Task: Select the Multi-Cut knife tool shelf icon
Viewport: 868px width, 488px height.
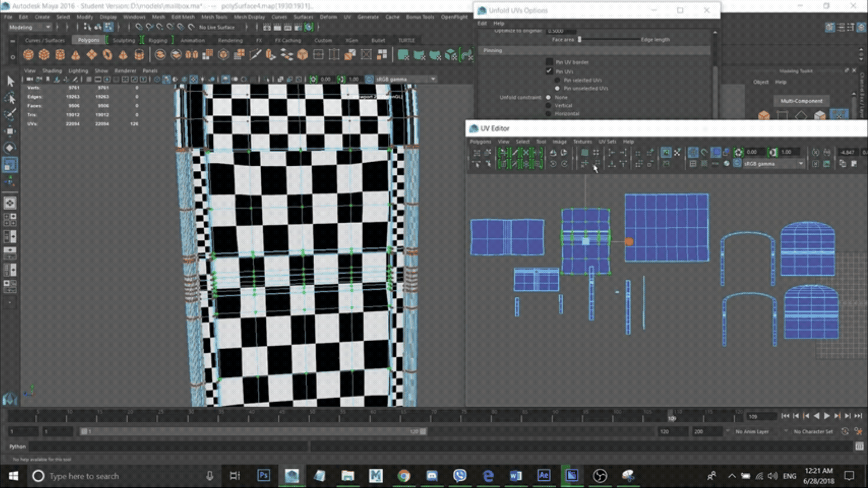Action: pos(255,55)
